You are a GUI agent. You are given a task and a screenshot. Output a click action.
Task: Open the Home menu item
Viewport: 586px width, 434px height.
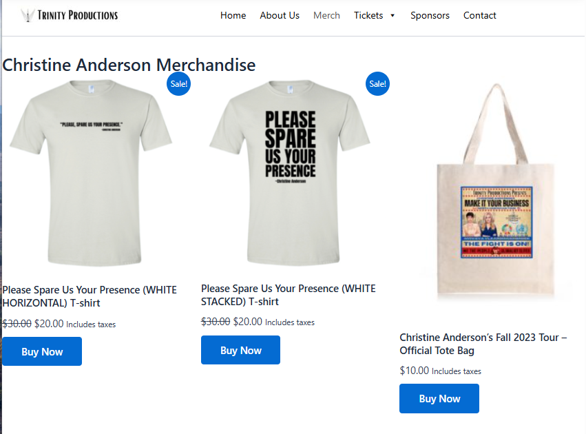point(233,15)
